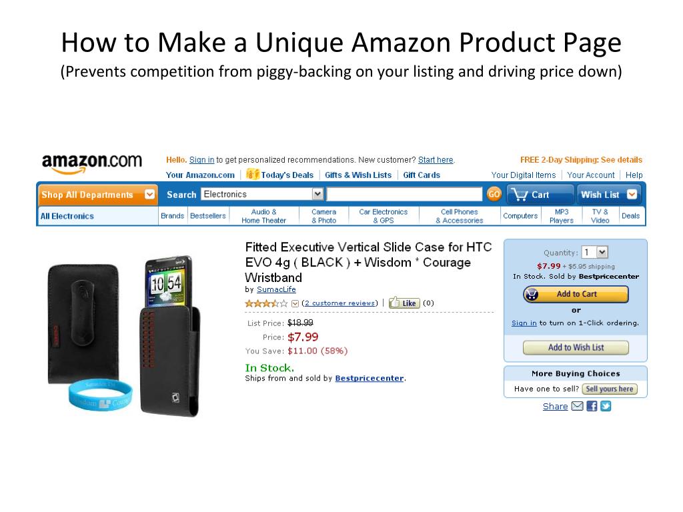The image size is (683, 512).
Task: Select the Camera & Photo category
Action: coord(323,216)
